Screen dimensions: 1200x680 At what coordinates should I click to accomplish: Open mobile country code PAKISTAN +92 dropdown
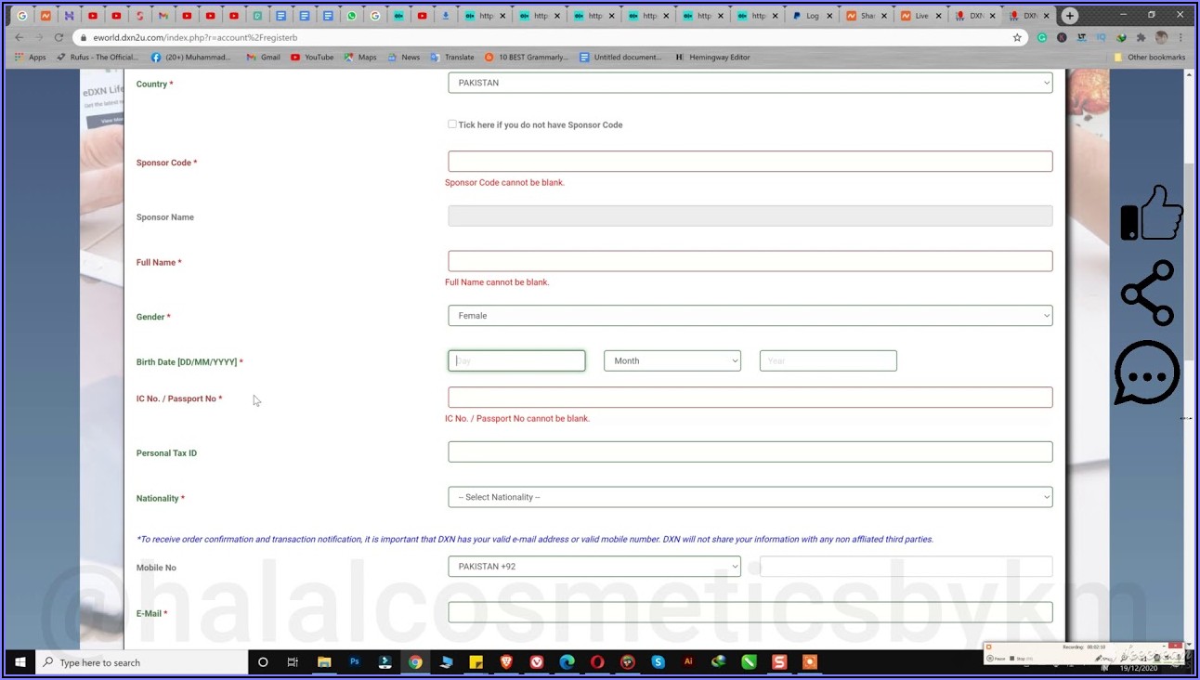click(593, 567)
